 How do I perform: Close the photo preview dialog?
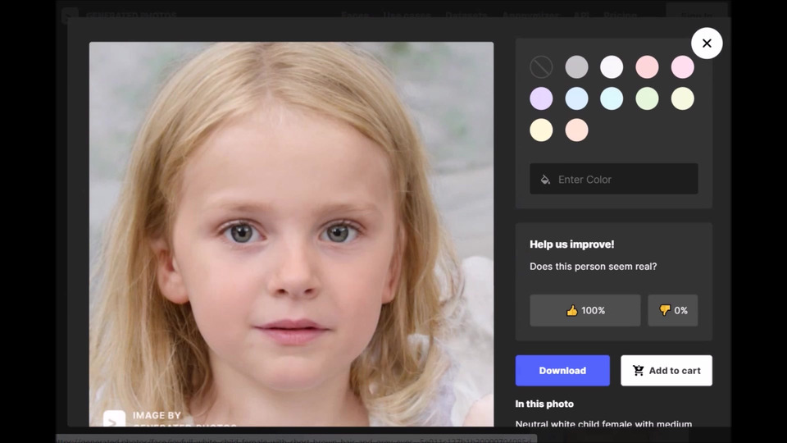pyautogui.click(x=707, y=43)
